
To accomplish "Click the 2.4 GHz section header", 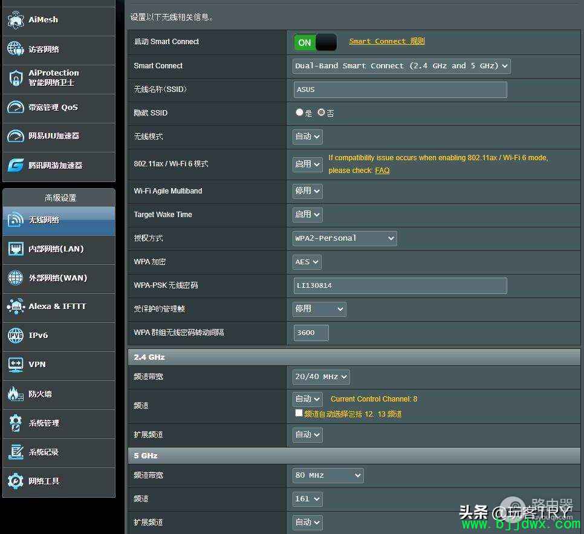I will [x=354, y=357].
